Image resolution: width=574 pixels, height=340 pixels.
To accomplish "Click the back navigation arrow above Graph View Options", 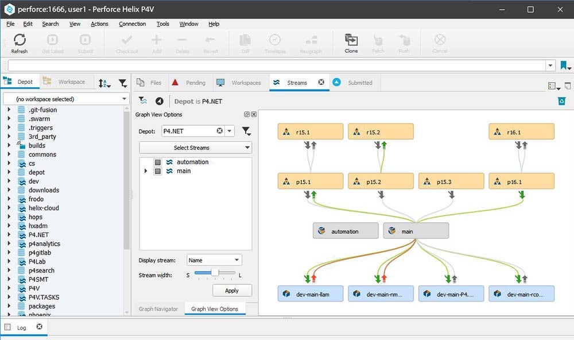I will tap(160, 101).
